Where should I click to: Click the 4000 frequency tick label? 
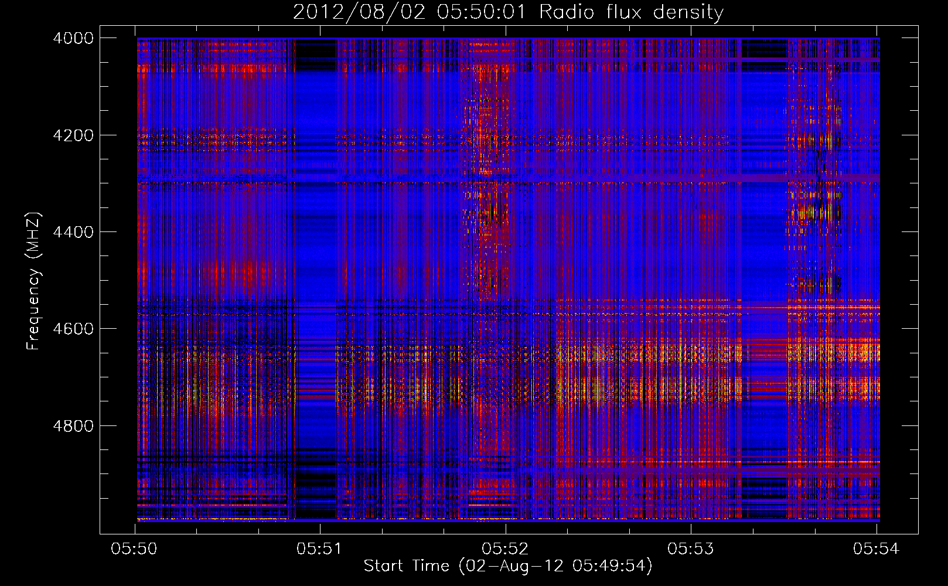[73, 38]
